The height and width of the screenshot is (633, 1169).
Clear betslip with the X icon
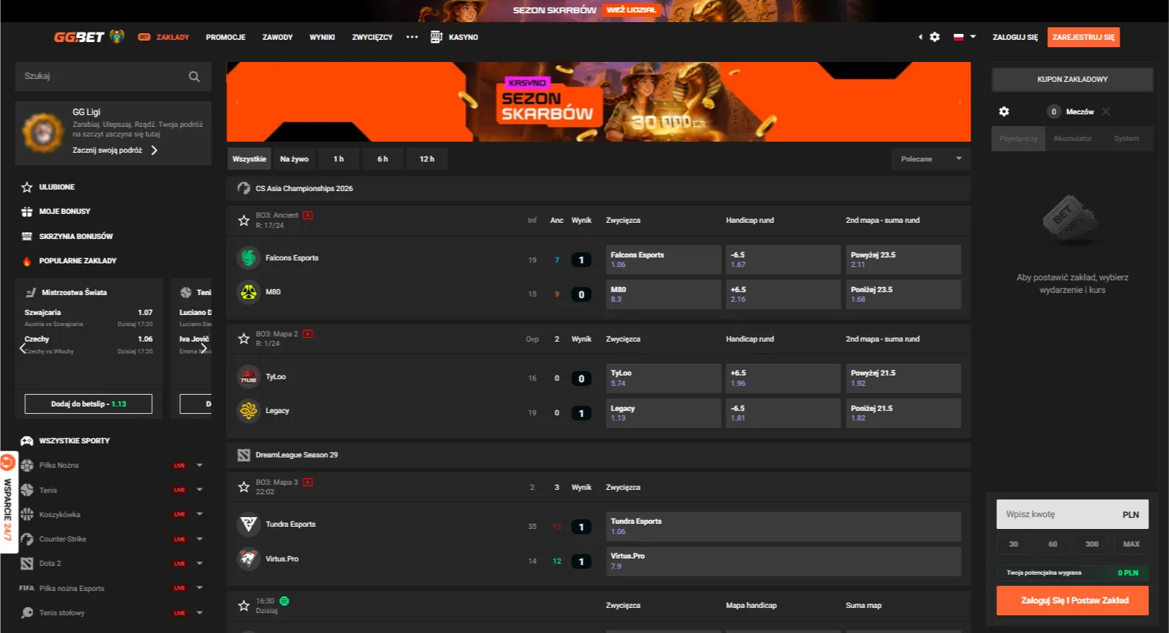tap(1106, 111)
